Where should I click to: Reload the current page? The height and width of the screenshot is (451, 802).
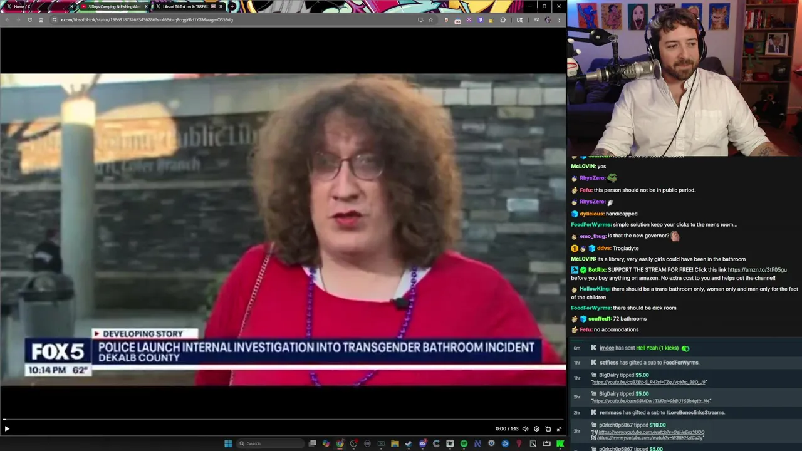tap(29, 19)
